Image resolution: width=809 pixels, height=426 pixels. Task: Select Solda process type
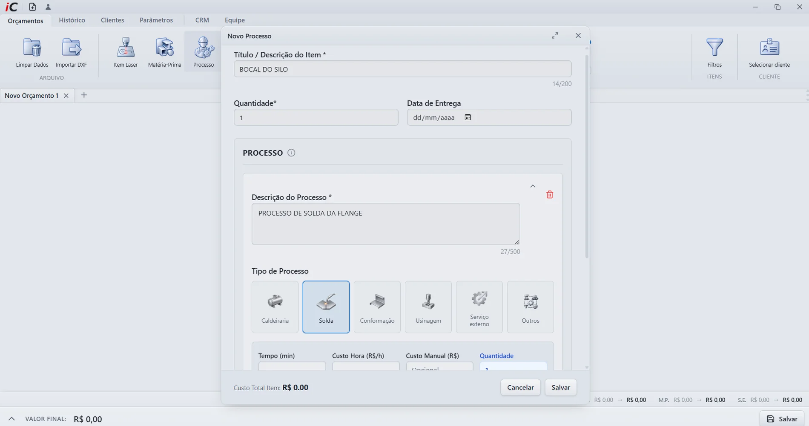(326, 307)
